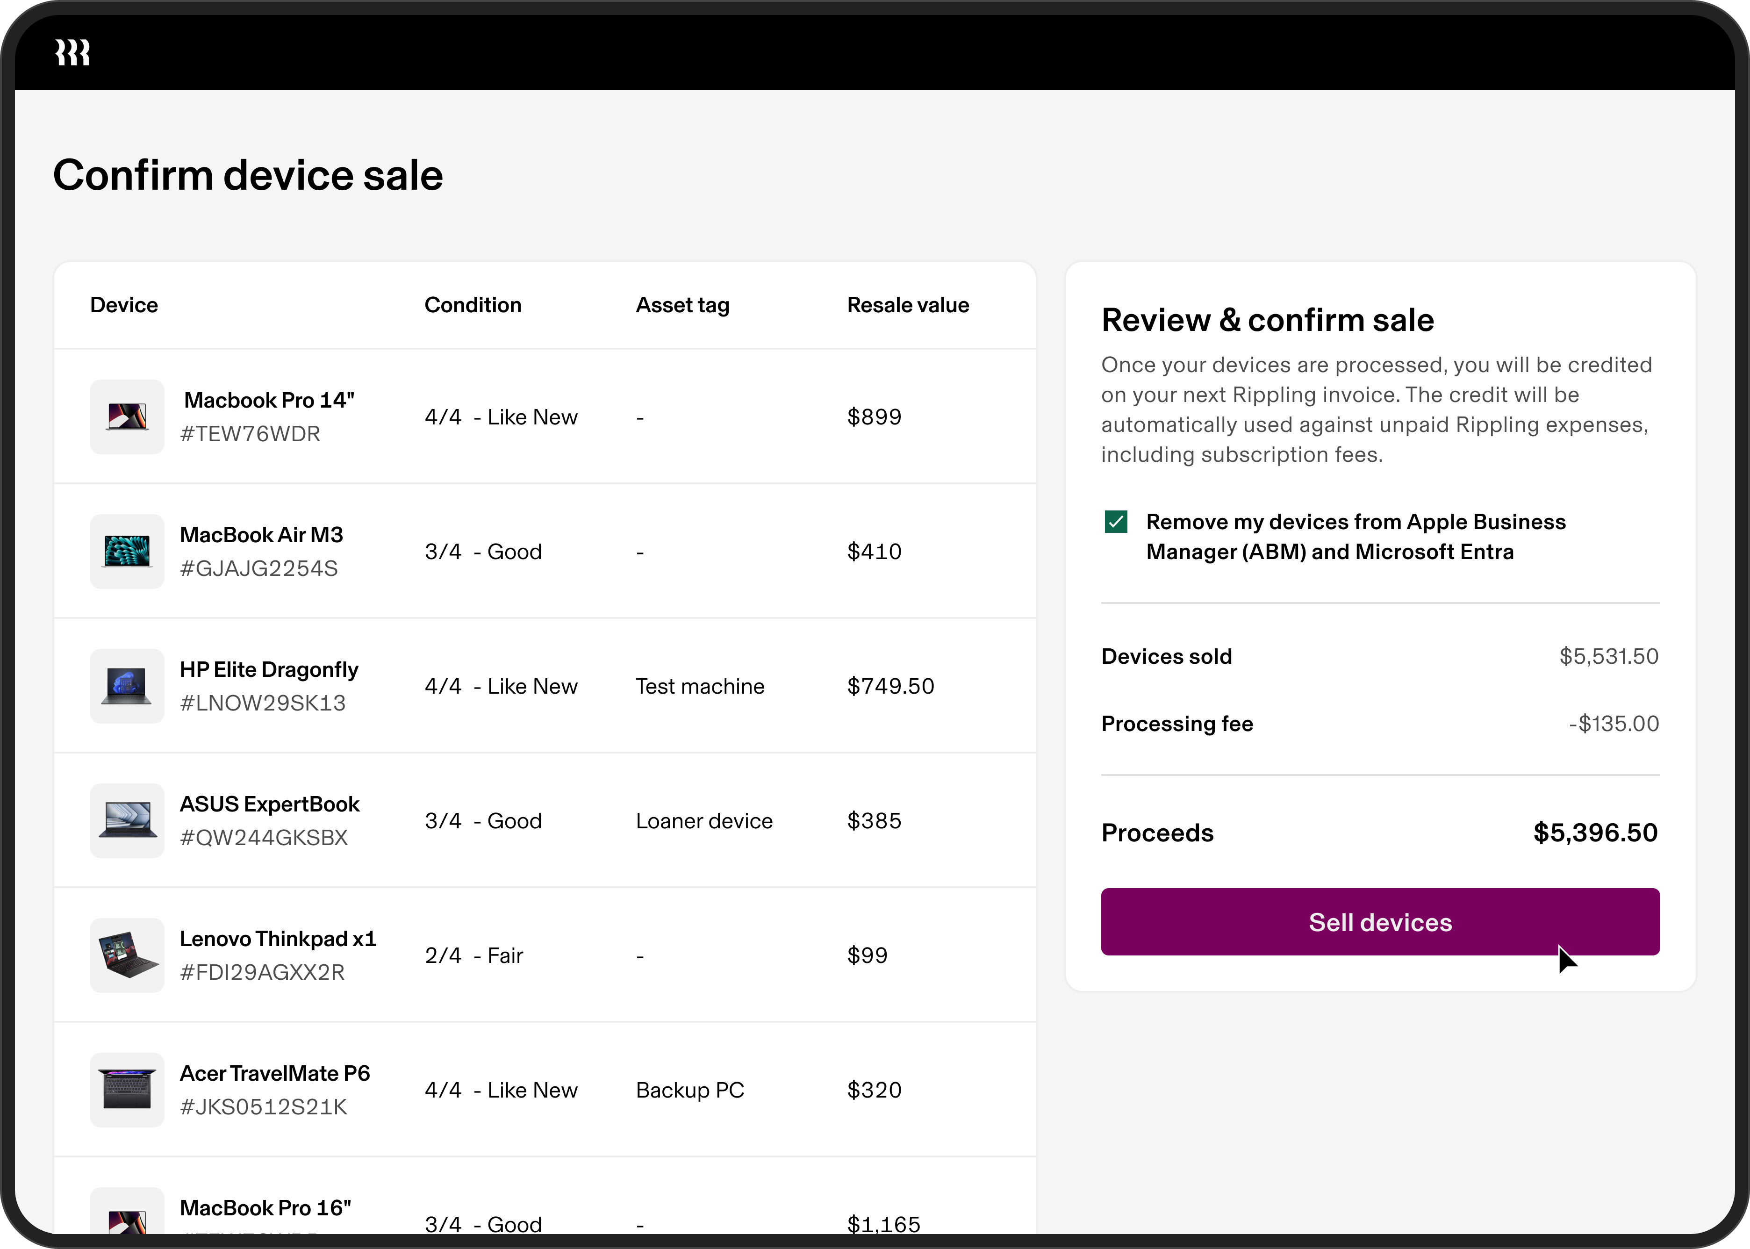Screen dimensions: 1750x1249
Task: Open the Acer TravelMate P6 device thumbnail
Action: coord(127,1089)
